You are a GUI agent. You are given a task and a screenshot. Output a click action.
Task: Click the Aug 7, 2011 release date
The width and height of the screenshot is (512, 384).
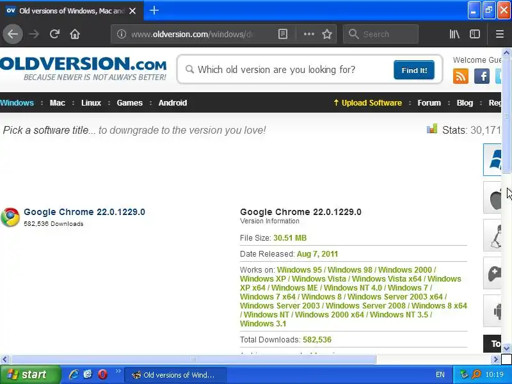pyautogui.click(x=317, y=253)
